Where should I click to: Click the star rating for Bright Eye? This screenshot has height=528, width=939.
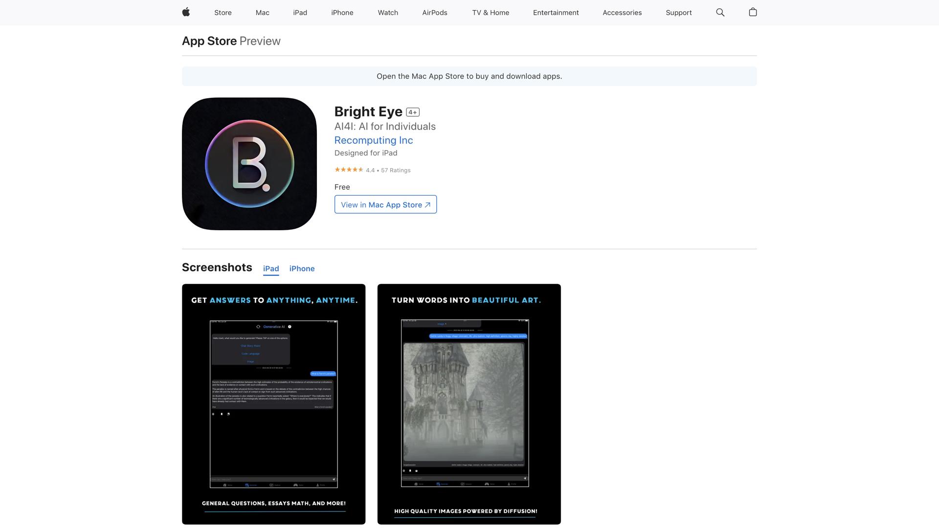coord(349,170)
